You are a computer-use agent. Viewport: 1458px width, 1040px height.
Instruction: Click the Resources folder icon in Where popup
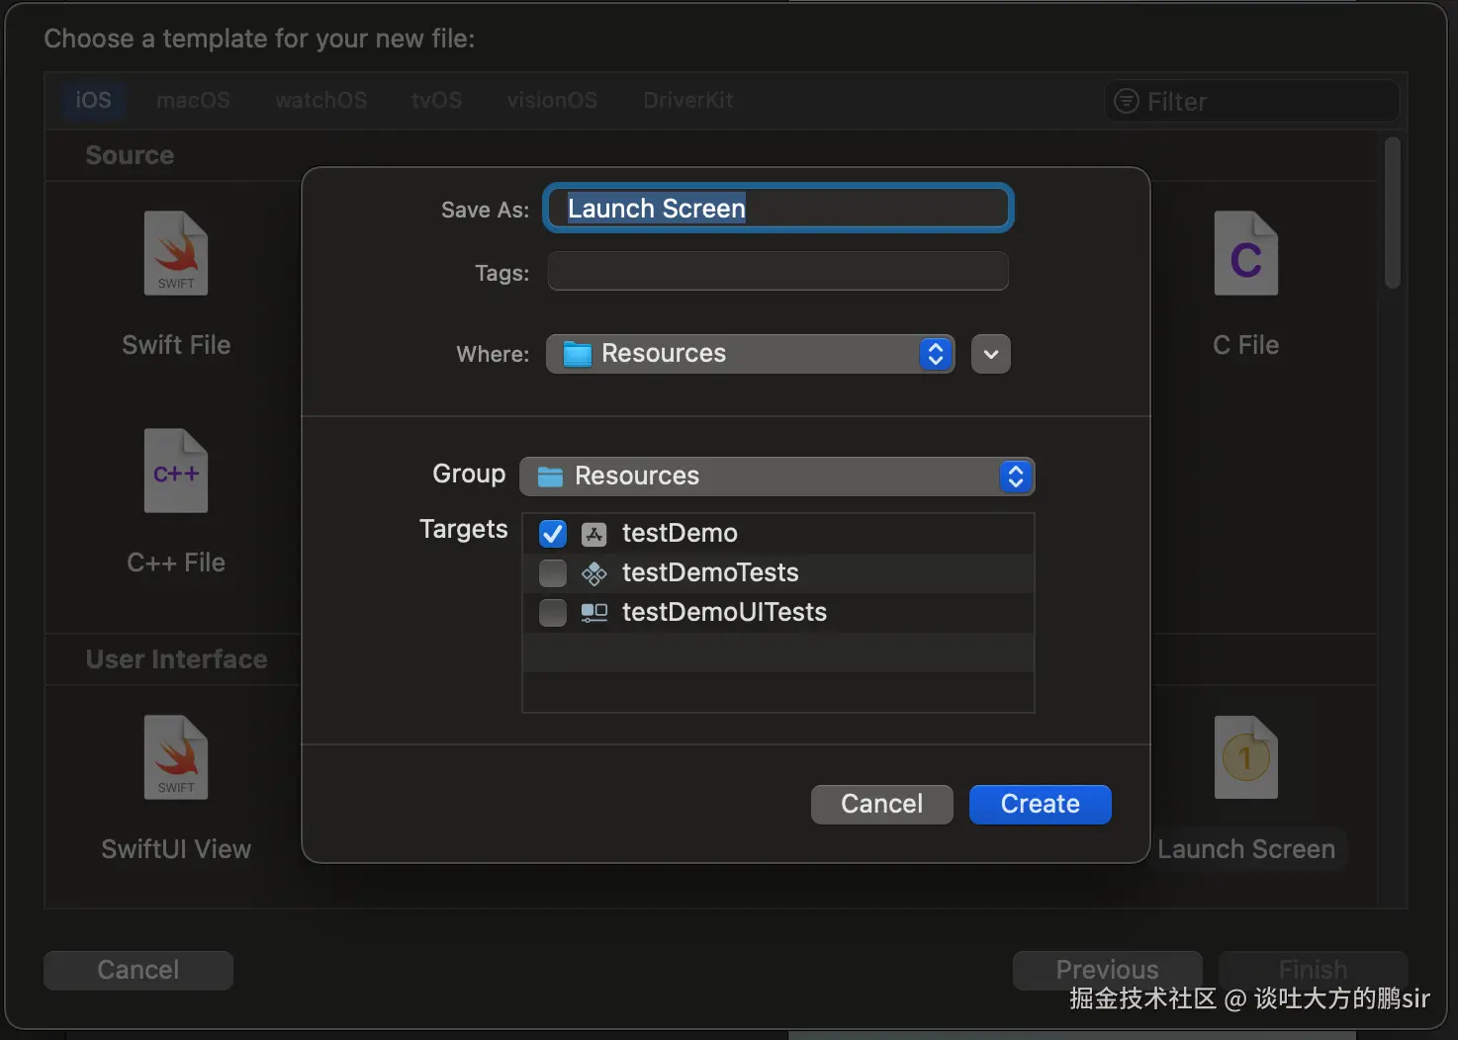tap(577, 354)
